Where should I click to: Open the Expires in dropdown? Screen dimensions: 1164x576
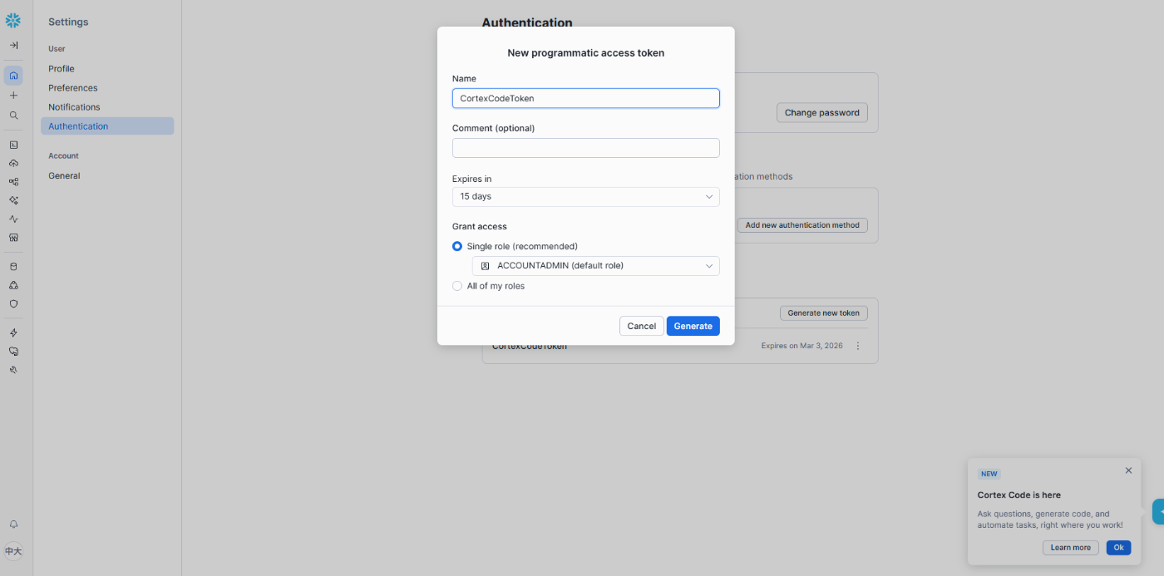[x=586, y=196]
